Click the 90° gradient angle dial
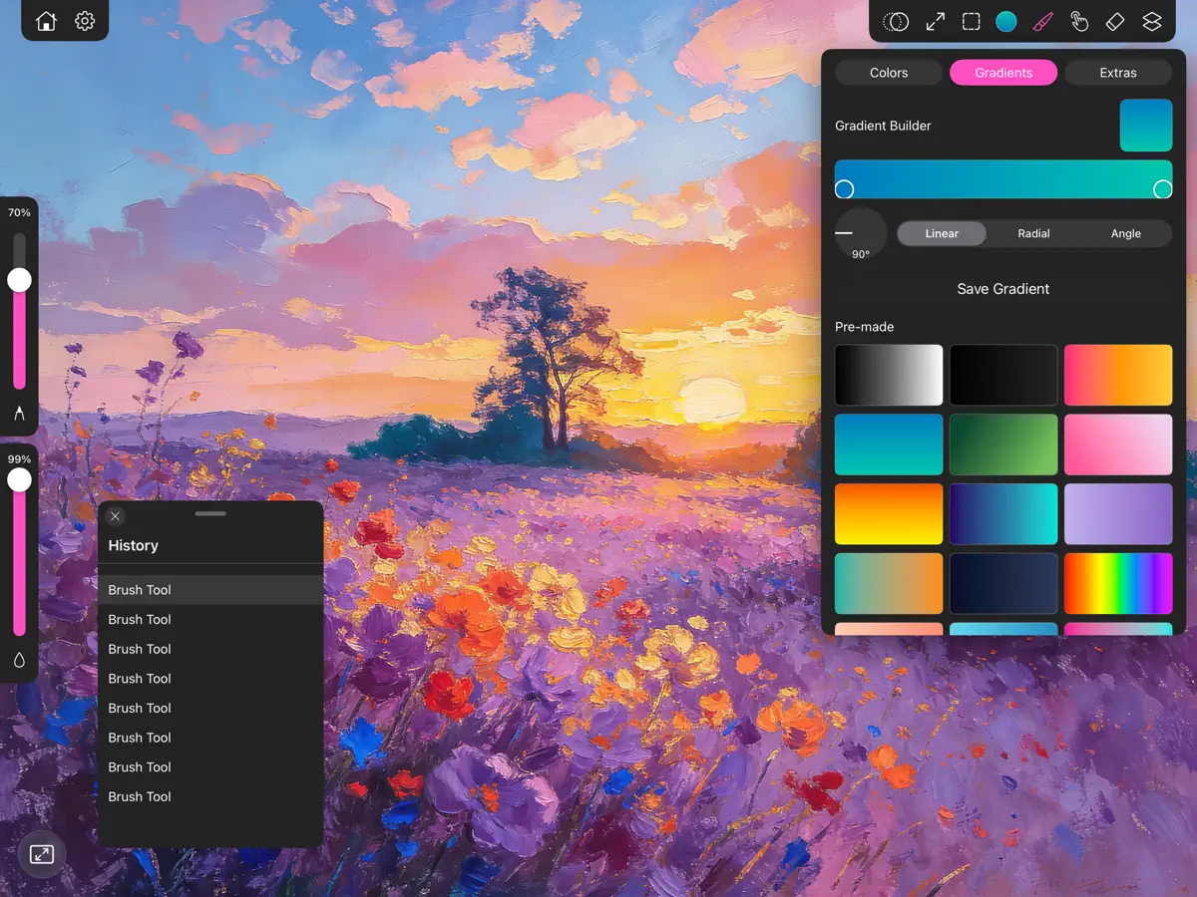Image resolution: width=1197 pixels, height=897 pixels. click(860, 233)
